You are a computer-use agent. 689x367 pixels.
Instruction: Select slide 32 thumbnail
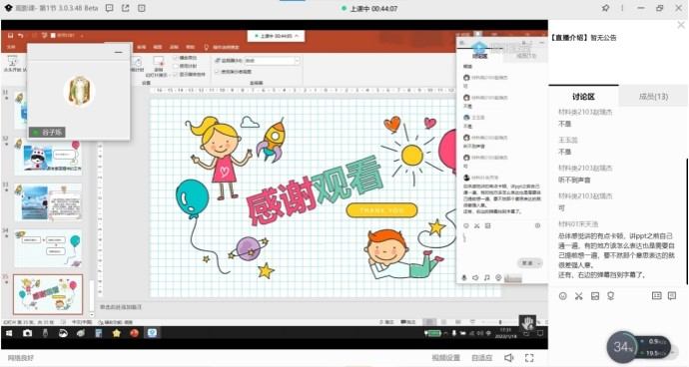click(x=48, y=157)
